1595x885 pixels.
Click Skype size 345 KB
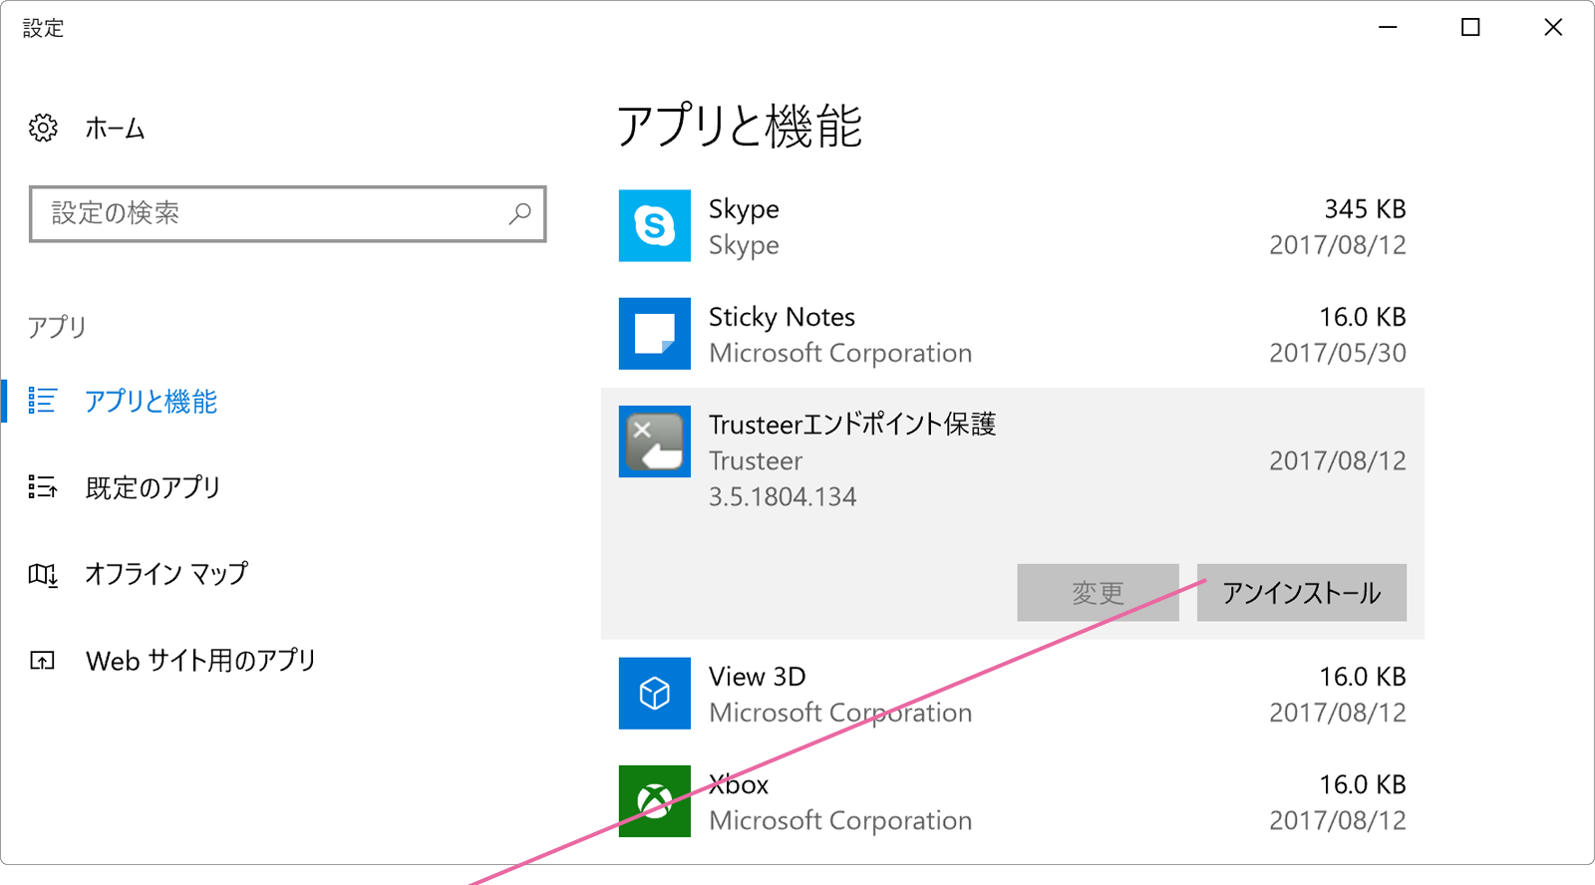1365,209
